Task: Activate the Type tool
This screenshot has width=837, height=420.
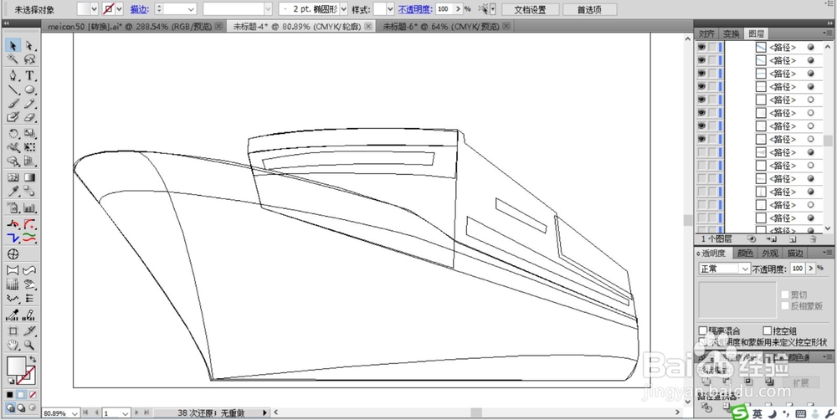Action: pos(30,75)
